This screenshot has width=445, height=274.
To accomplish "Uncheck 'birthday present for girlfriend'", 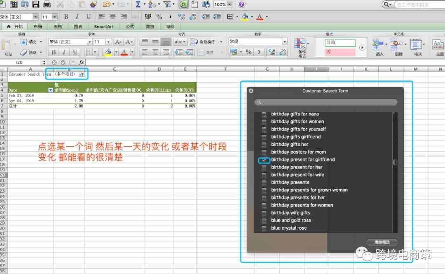I will [264, 160].
